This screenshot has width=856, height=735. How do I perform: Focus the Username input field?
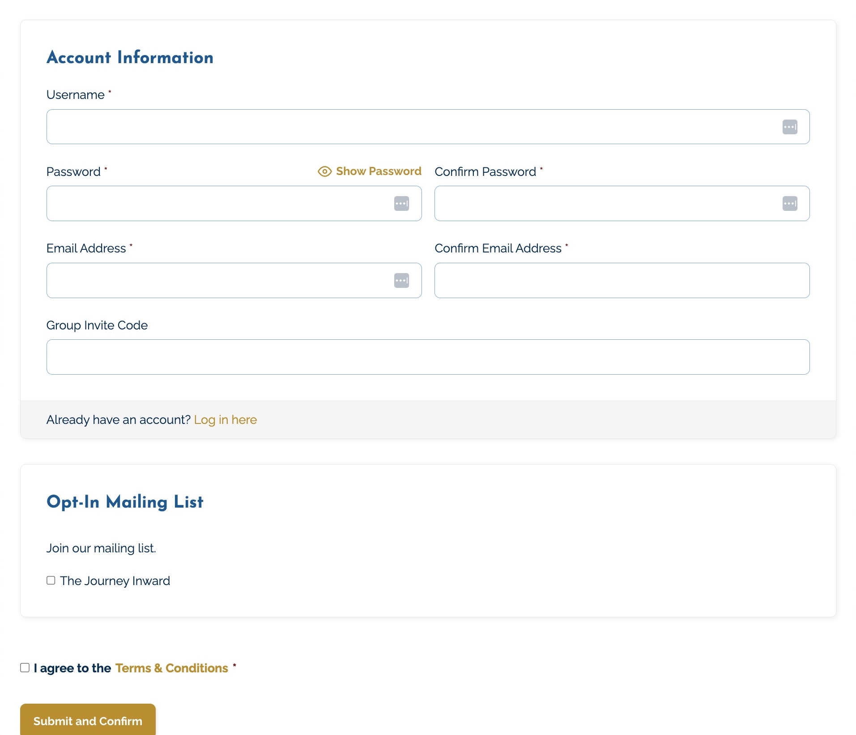point(428,127)
